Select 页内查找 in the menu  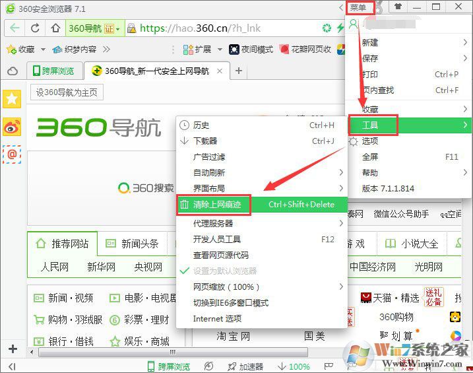tap(410, 90)
